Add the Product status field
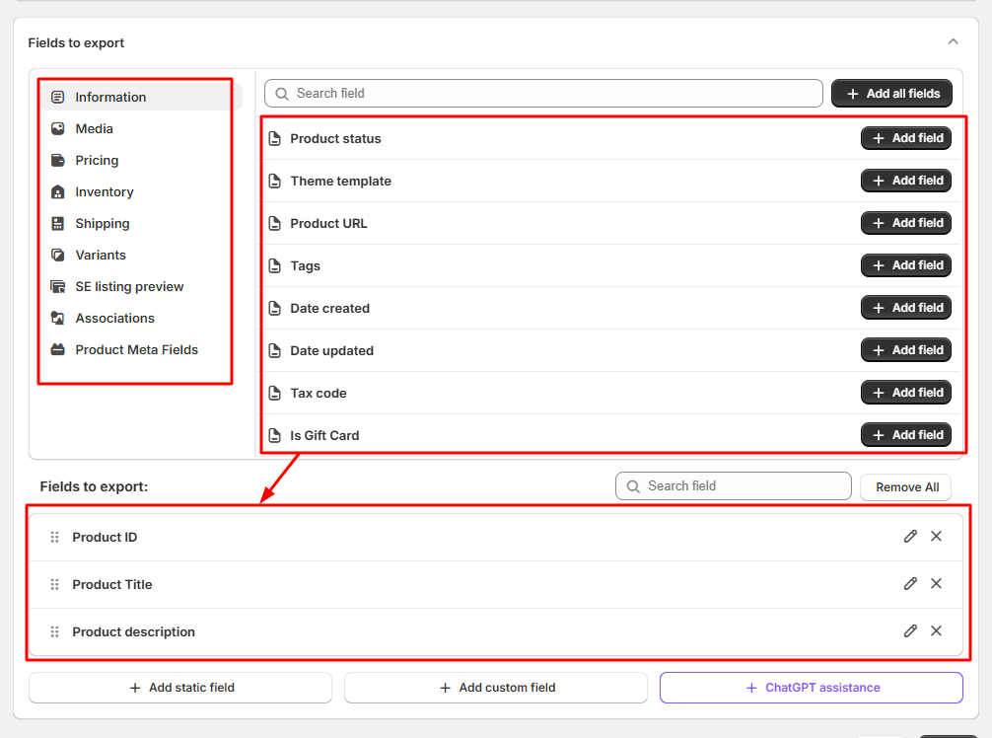Viewport: 992px width, 738px height. [906, 138]
